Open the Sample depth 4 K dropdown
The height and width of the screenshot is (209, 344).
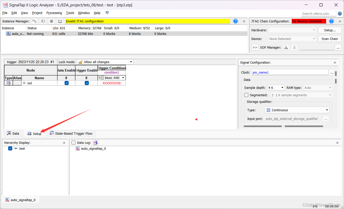click(x=276, y=88)
